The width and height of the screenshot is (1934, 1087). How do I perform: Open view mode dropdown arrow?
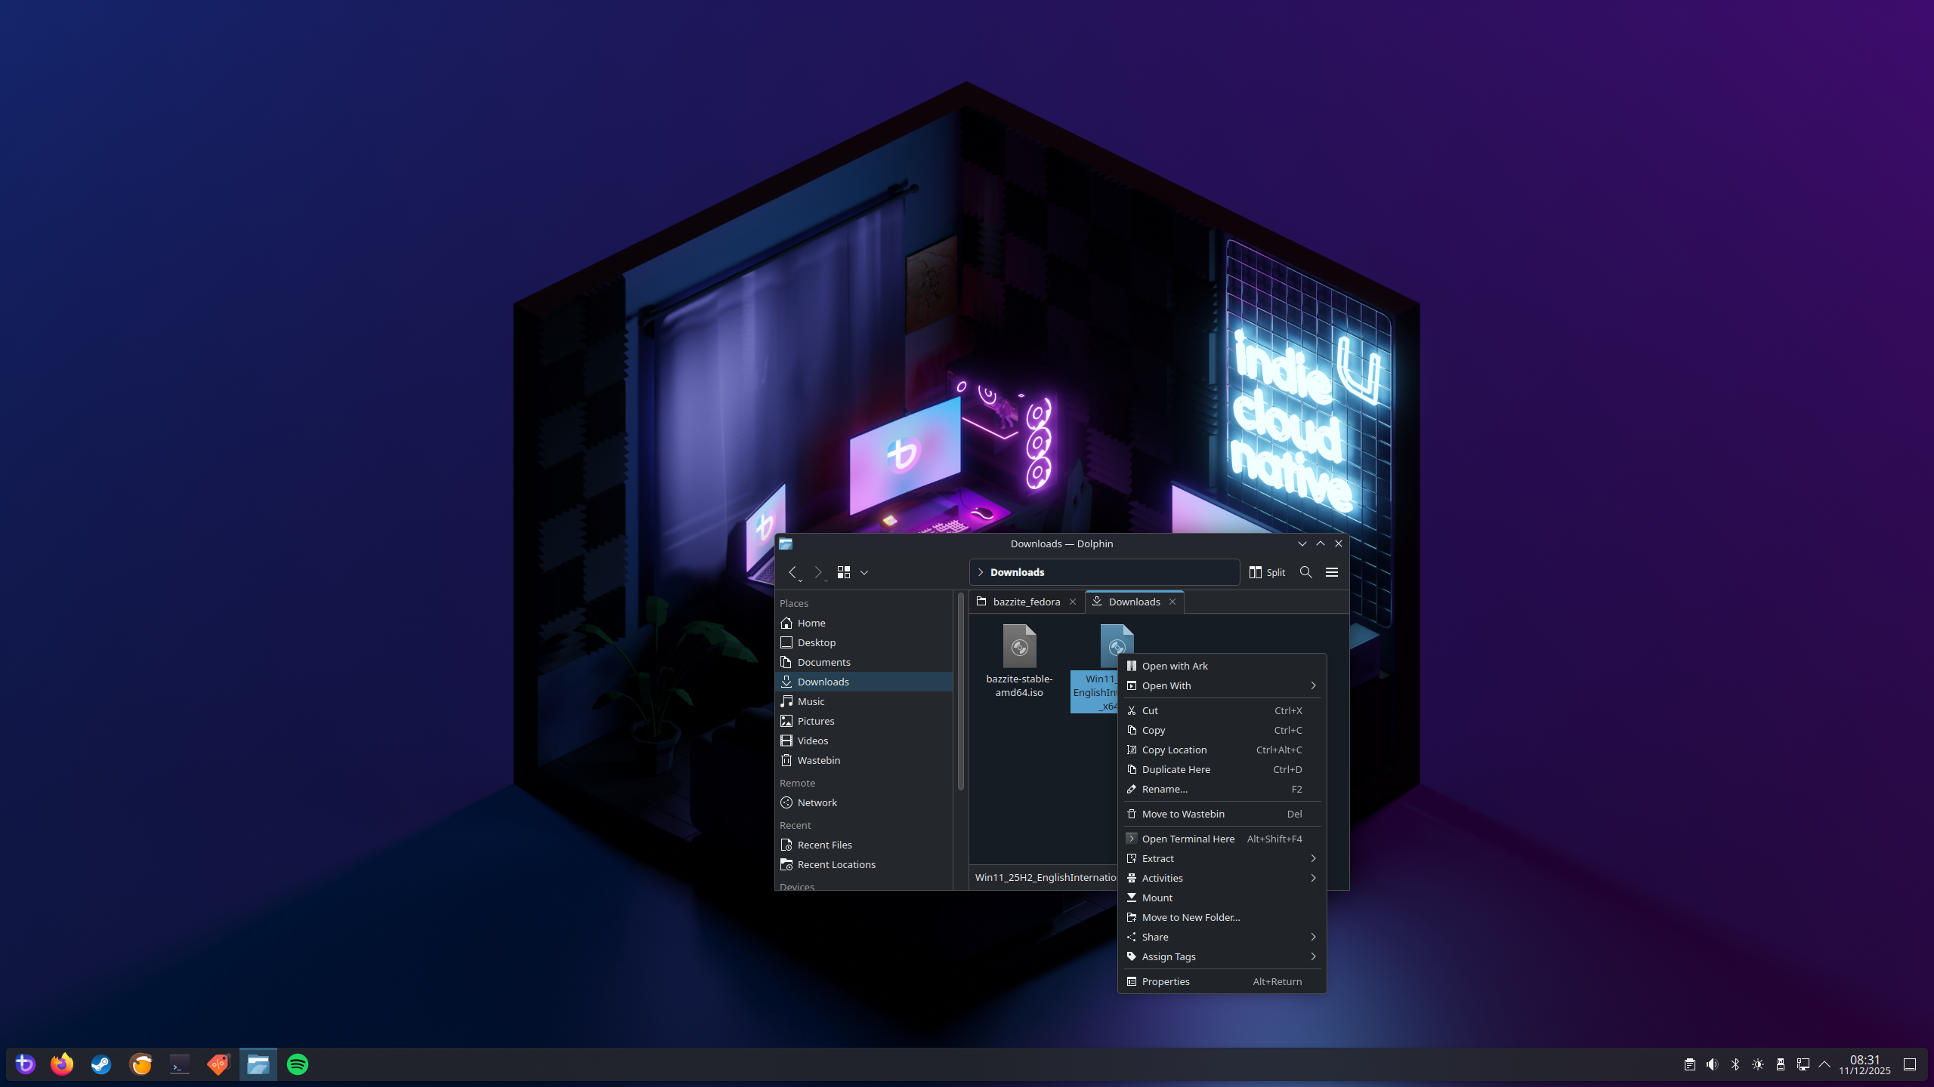(864, 573)
